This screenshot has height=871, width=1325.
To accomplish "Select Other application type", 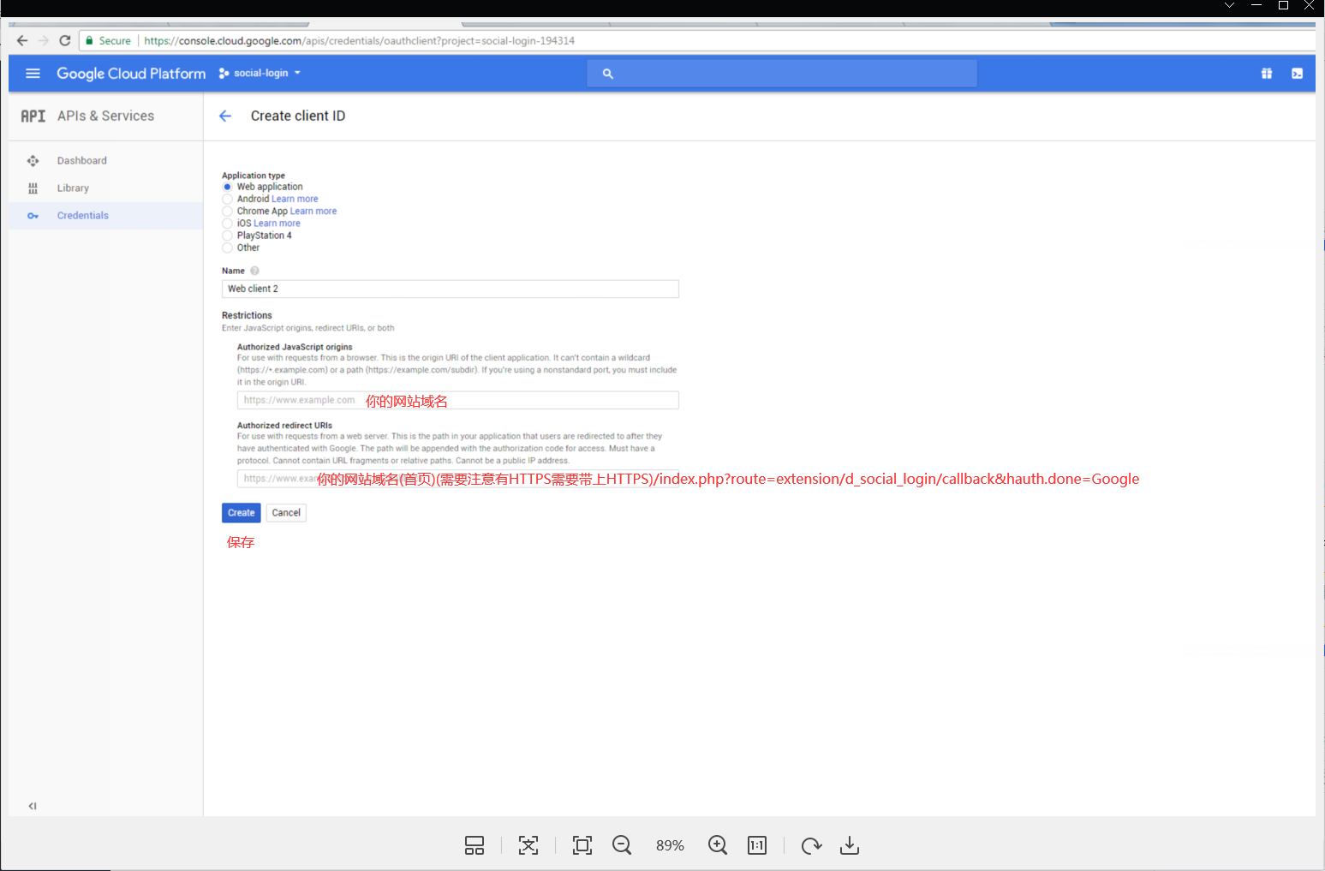I will (x=227, y=248).
